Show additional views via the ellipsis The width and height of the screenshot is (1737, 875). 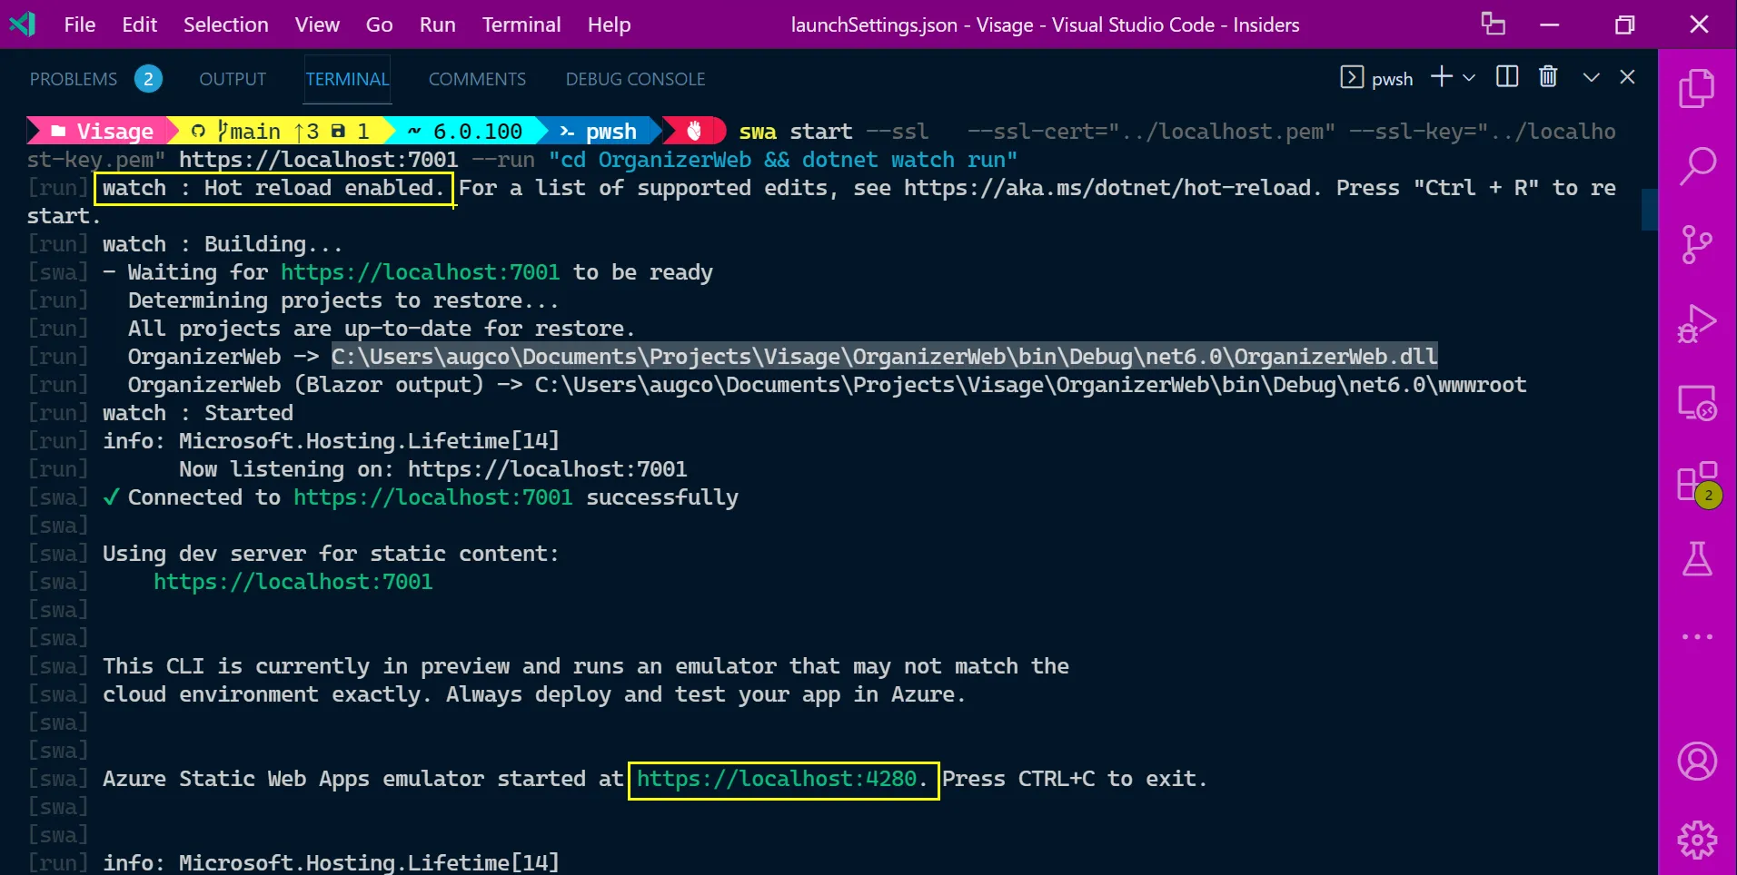pos(1696,637)
